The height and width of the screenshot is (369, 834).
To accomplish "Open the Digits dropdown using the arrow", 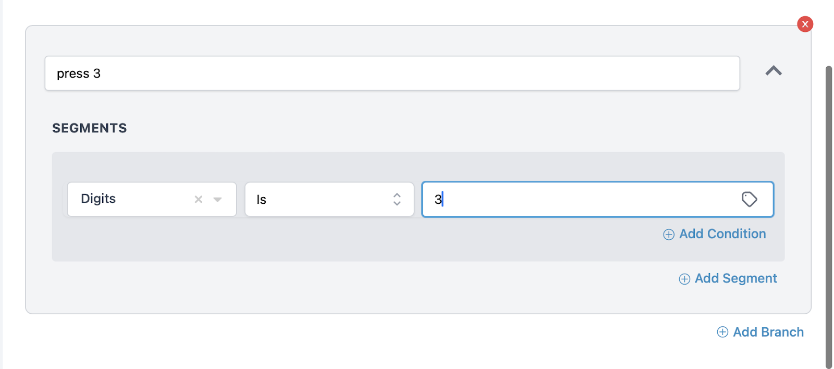I will click(x=218, y=200).
